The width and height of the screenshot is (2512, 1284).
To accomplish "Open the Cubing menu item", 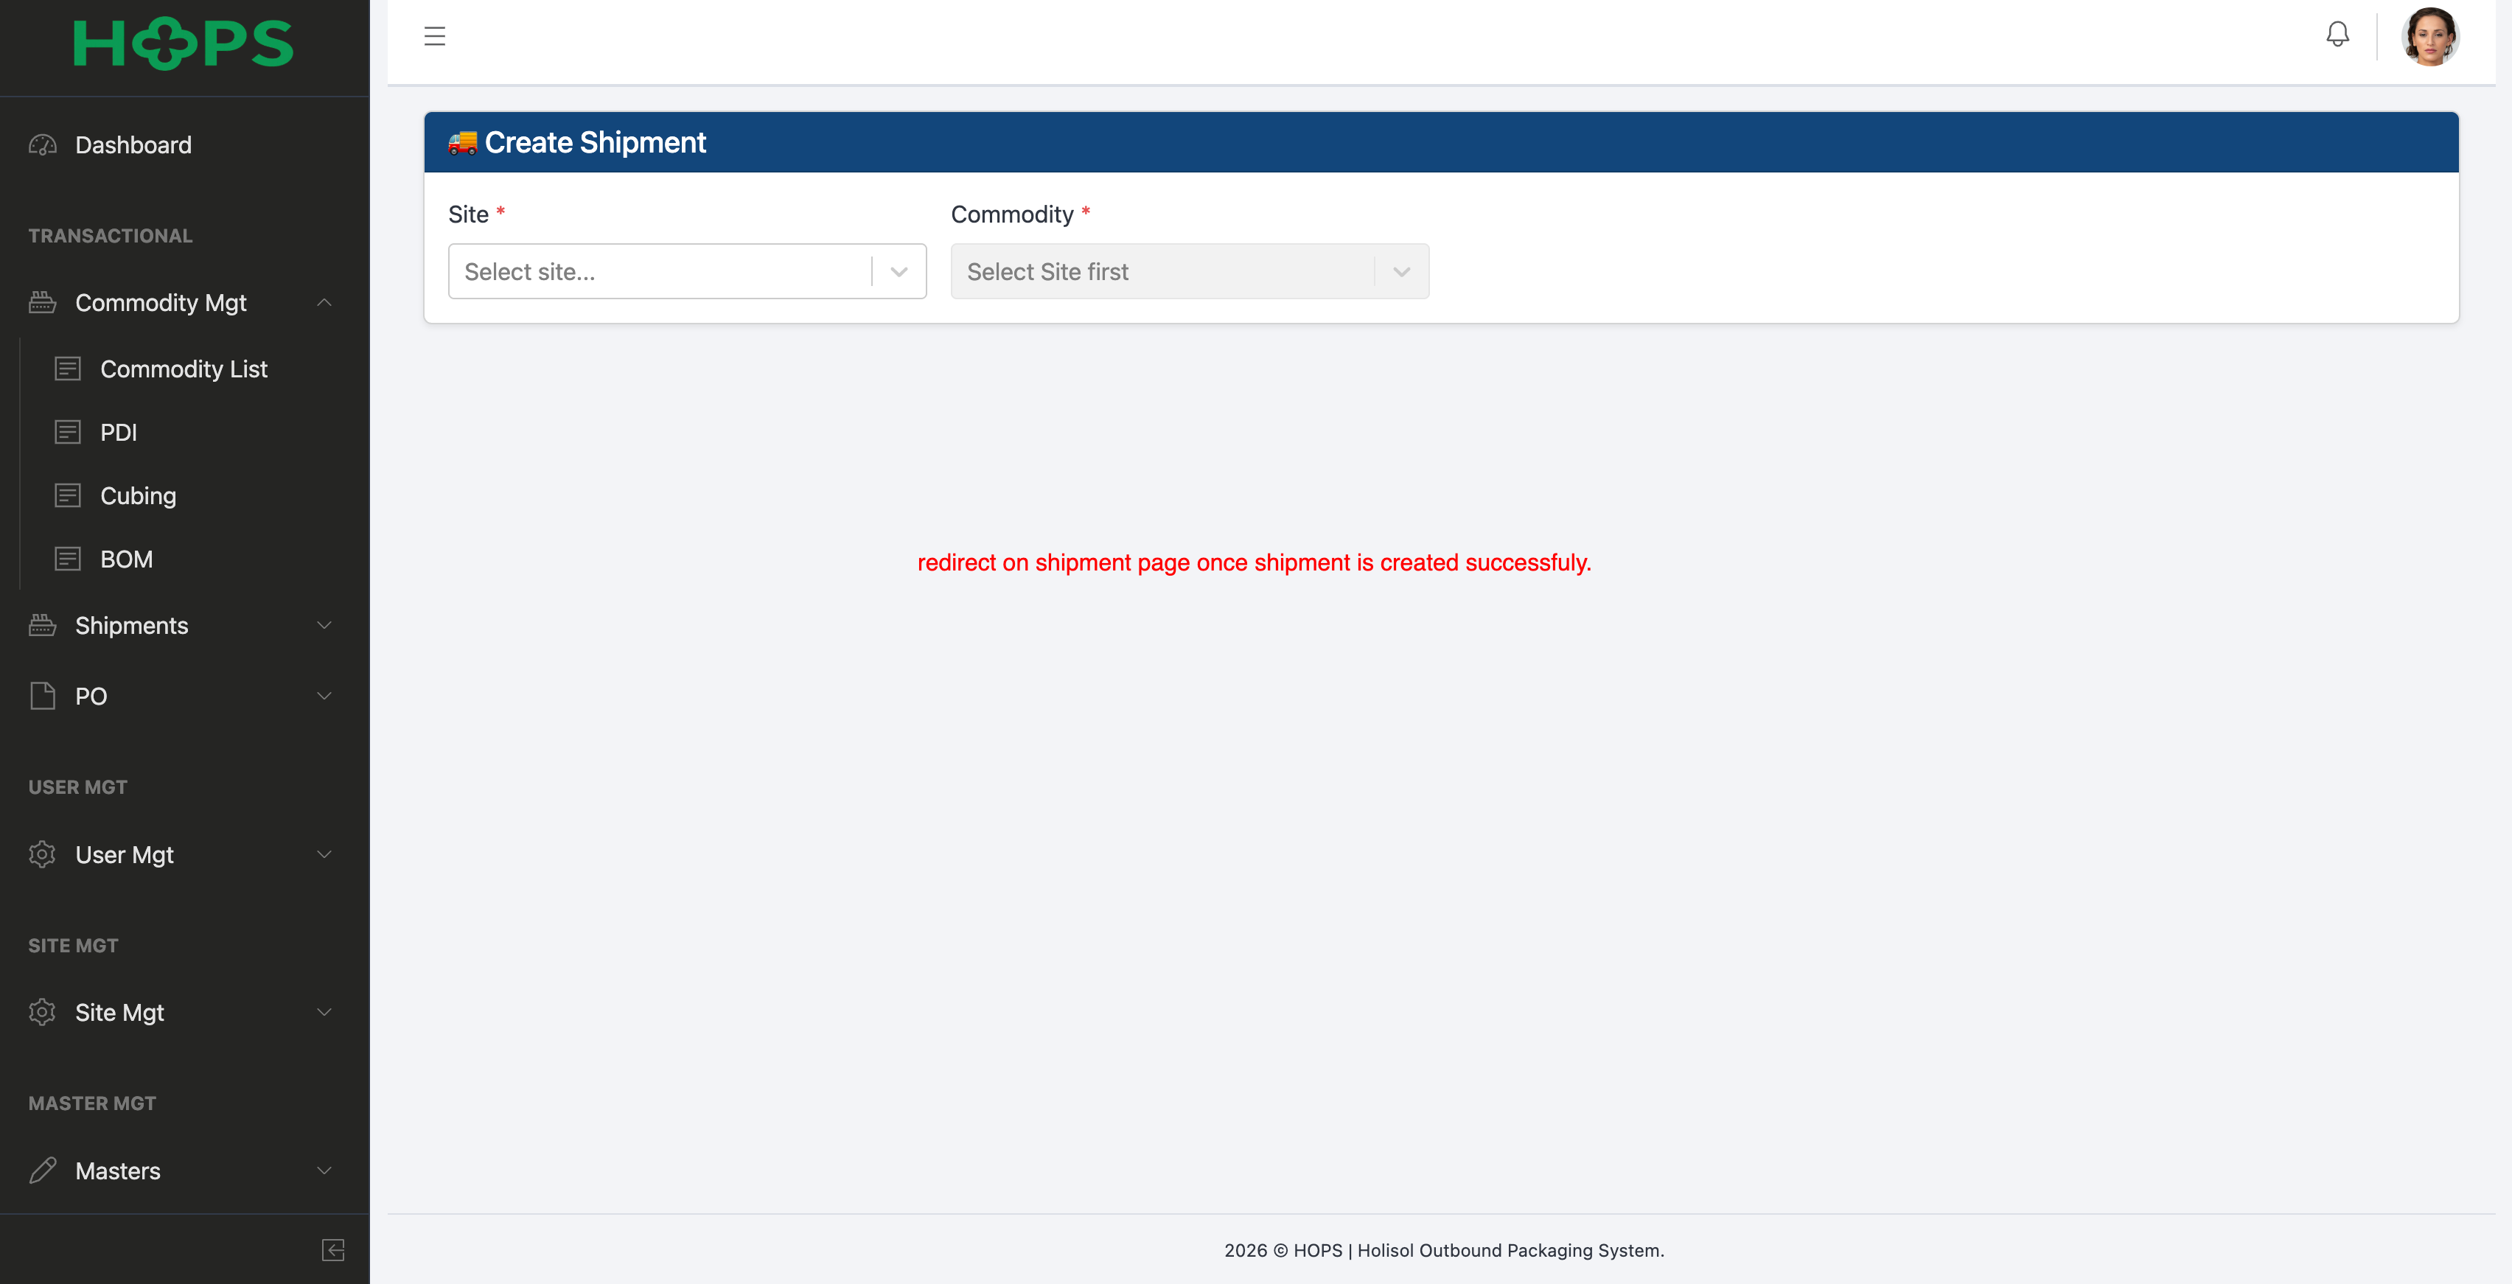I will pos(138,496).
